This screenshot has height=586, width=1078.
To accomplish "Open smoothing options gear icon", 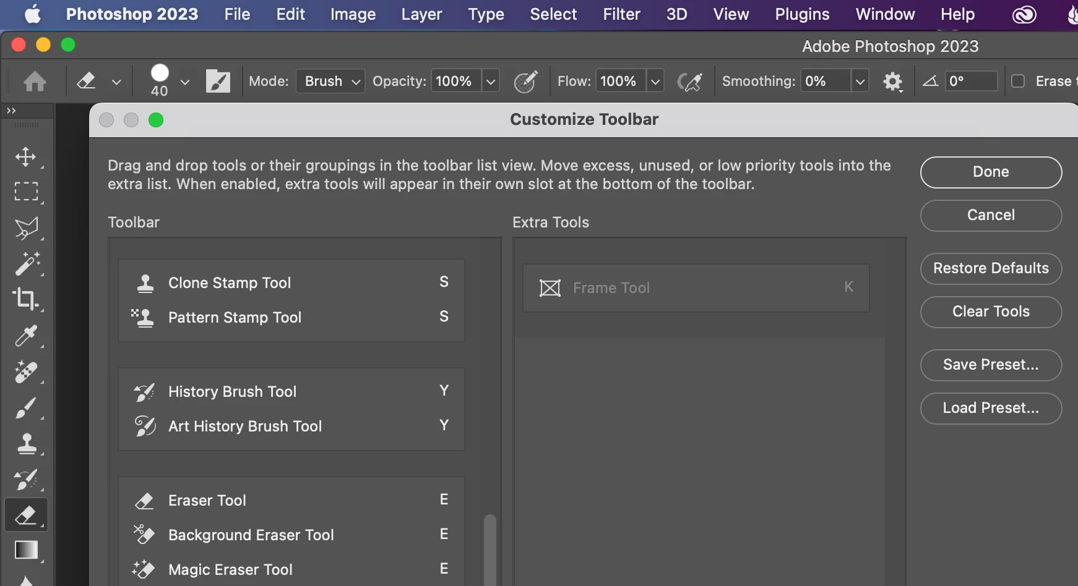I will 892,81.
